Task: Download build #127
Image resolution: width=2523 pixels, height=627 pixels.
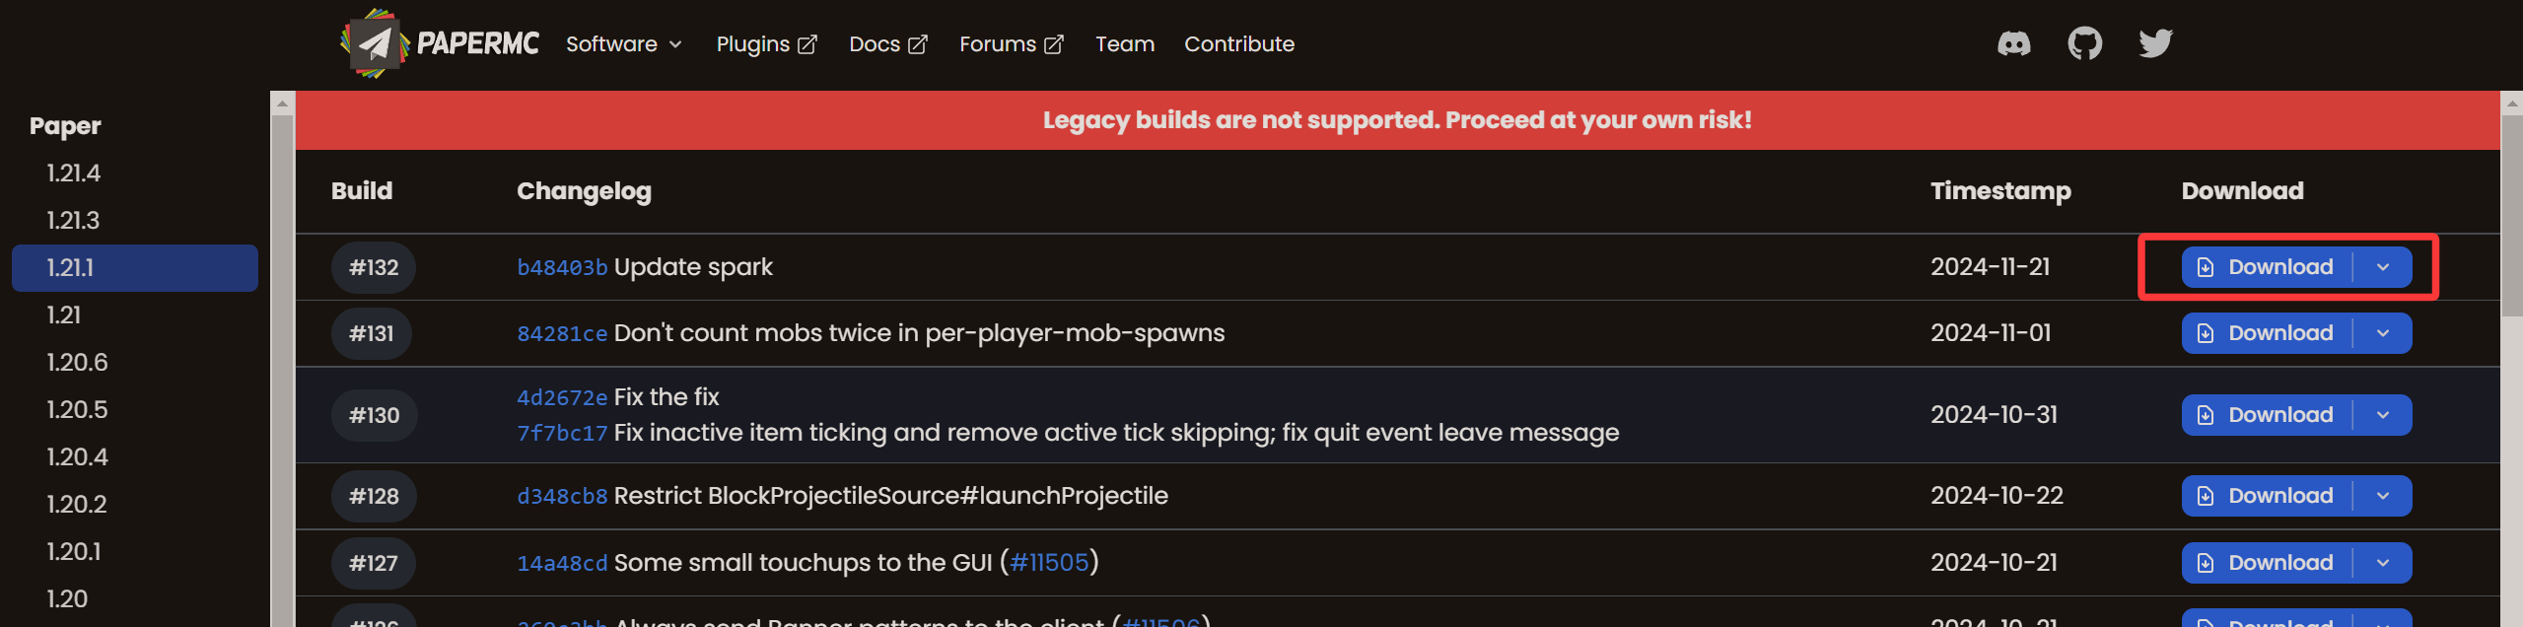Action: tap(2267, 563)
